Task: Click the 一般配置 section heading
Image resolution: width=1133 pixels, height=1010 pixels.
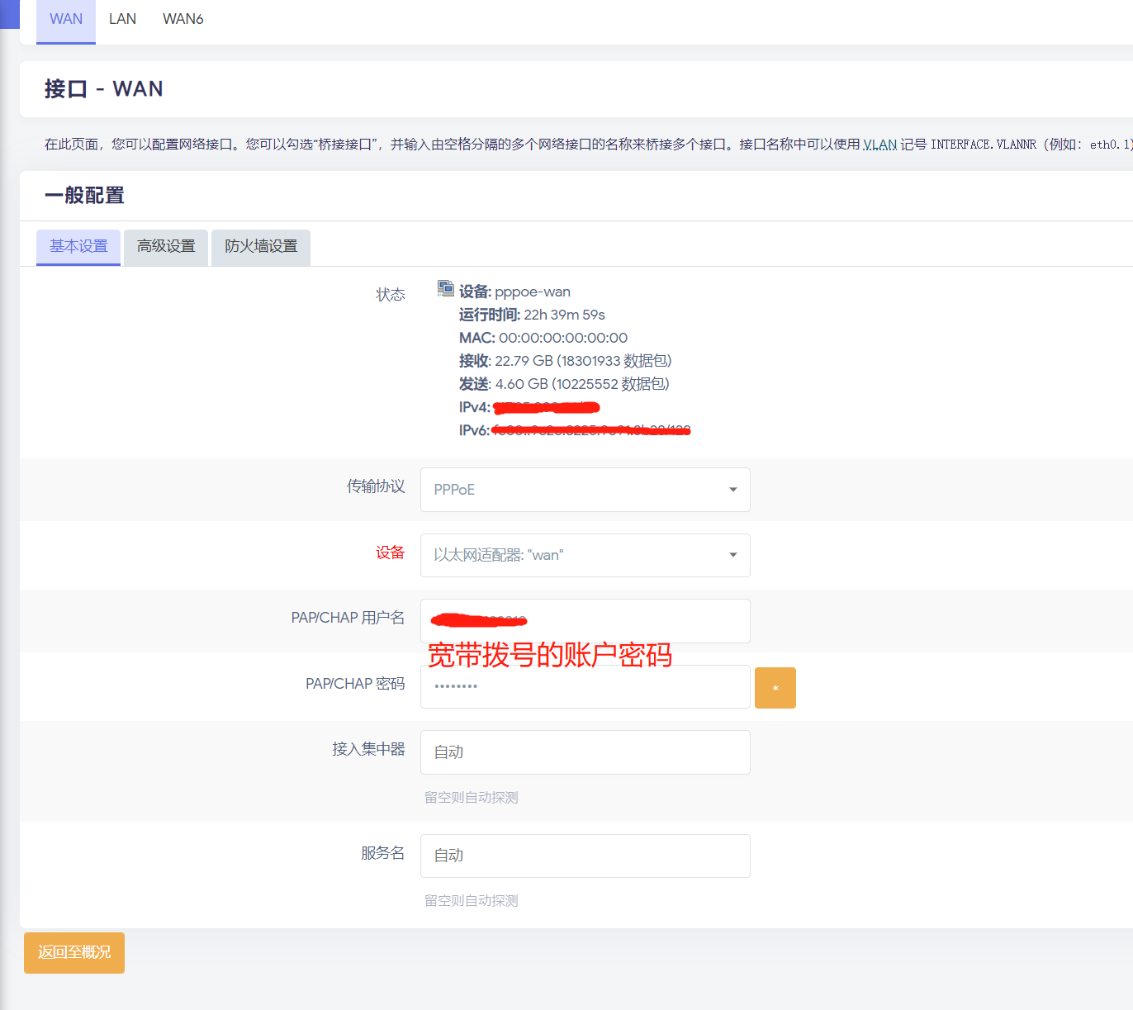Action: point(84,196)
